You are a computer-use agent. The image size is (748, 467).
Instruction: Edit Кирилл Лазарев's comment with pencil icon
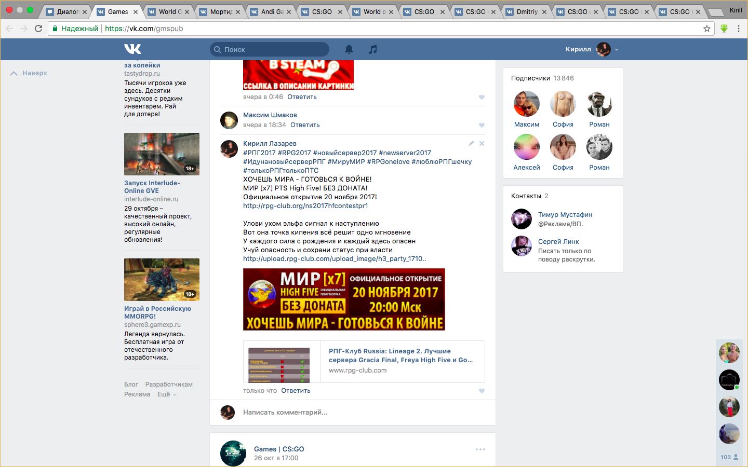pos(471,143)
